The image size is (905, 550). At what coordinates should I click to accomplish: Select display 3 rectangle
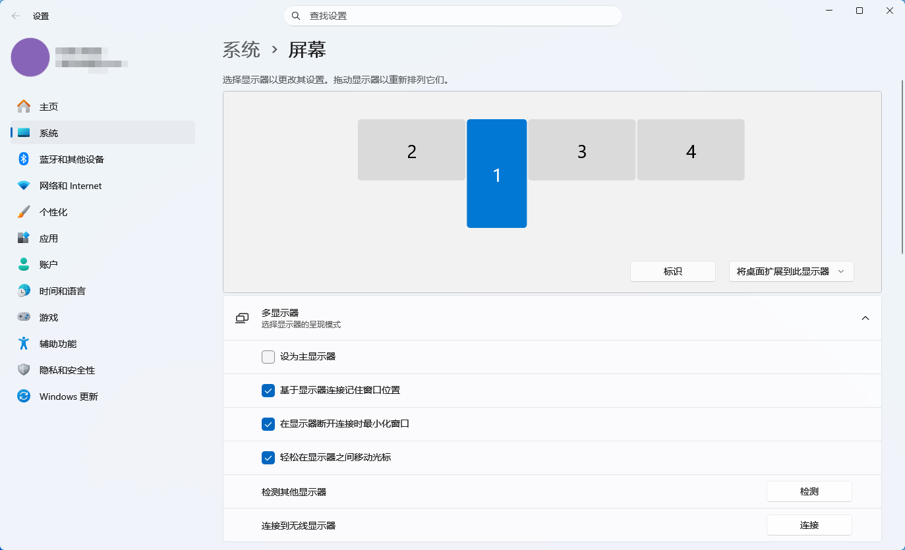click(x=581, y=150)
